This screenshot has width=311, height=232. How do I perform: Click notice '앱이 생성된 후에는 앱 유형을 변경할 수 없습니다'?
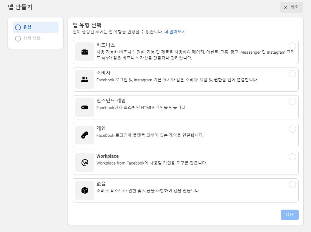(x=118, y=32)
